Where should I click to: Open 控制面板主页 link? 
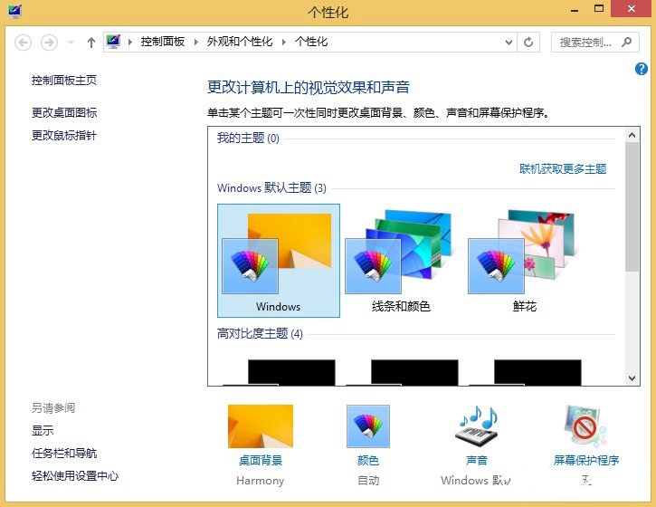click(x=64, y=80)
